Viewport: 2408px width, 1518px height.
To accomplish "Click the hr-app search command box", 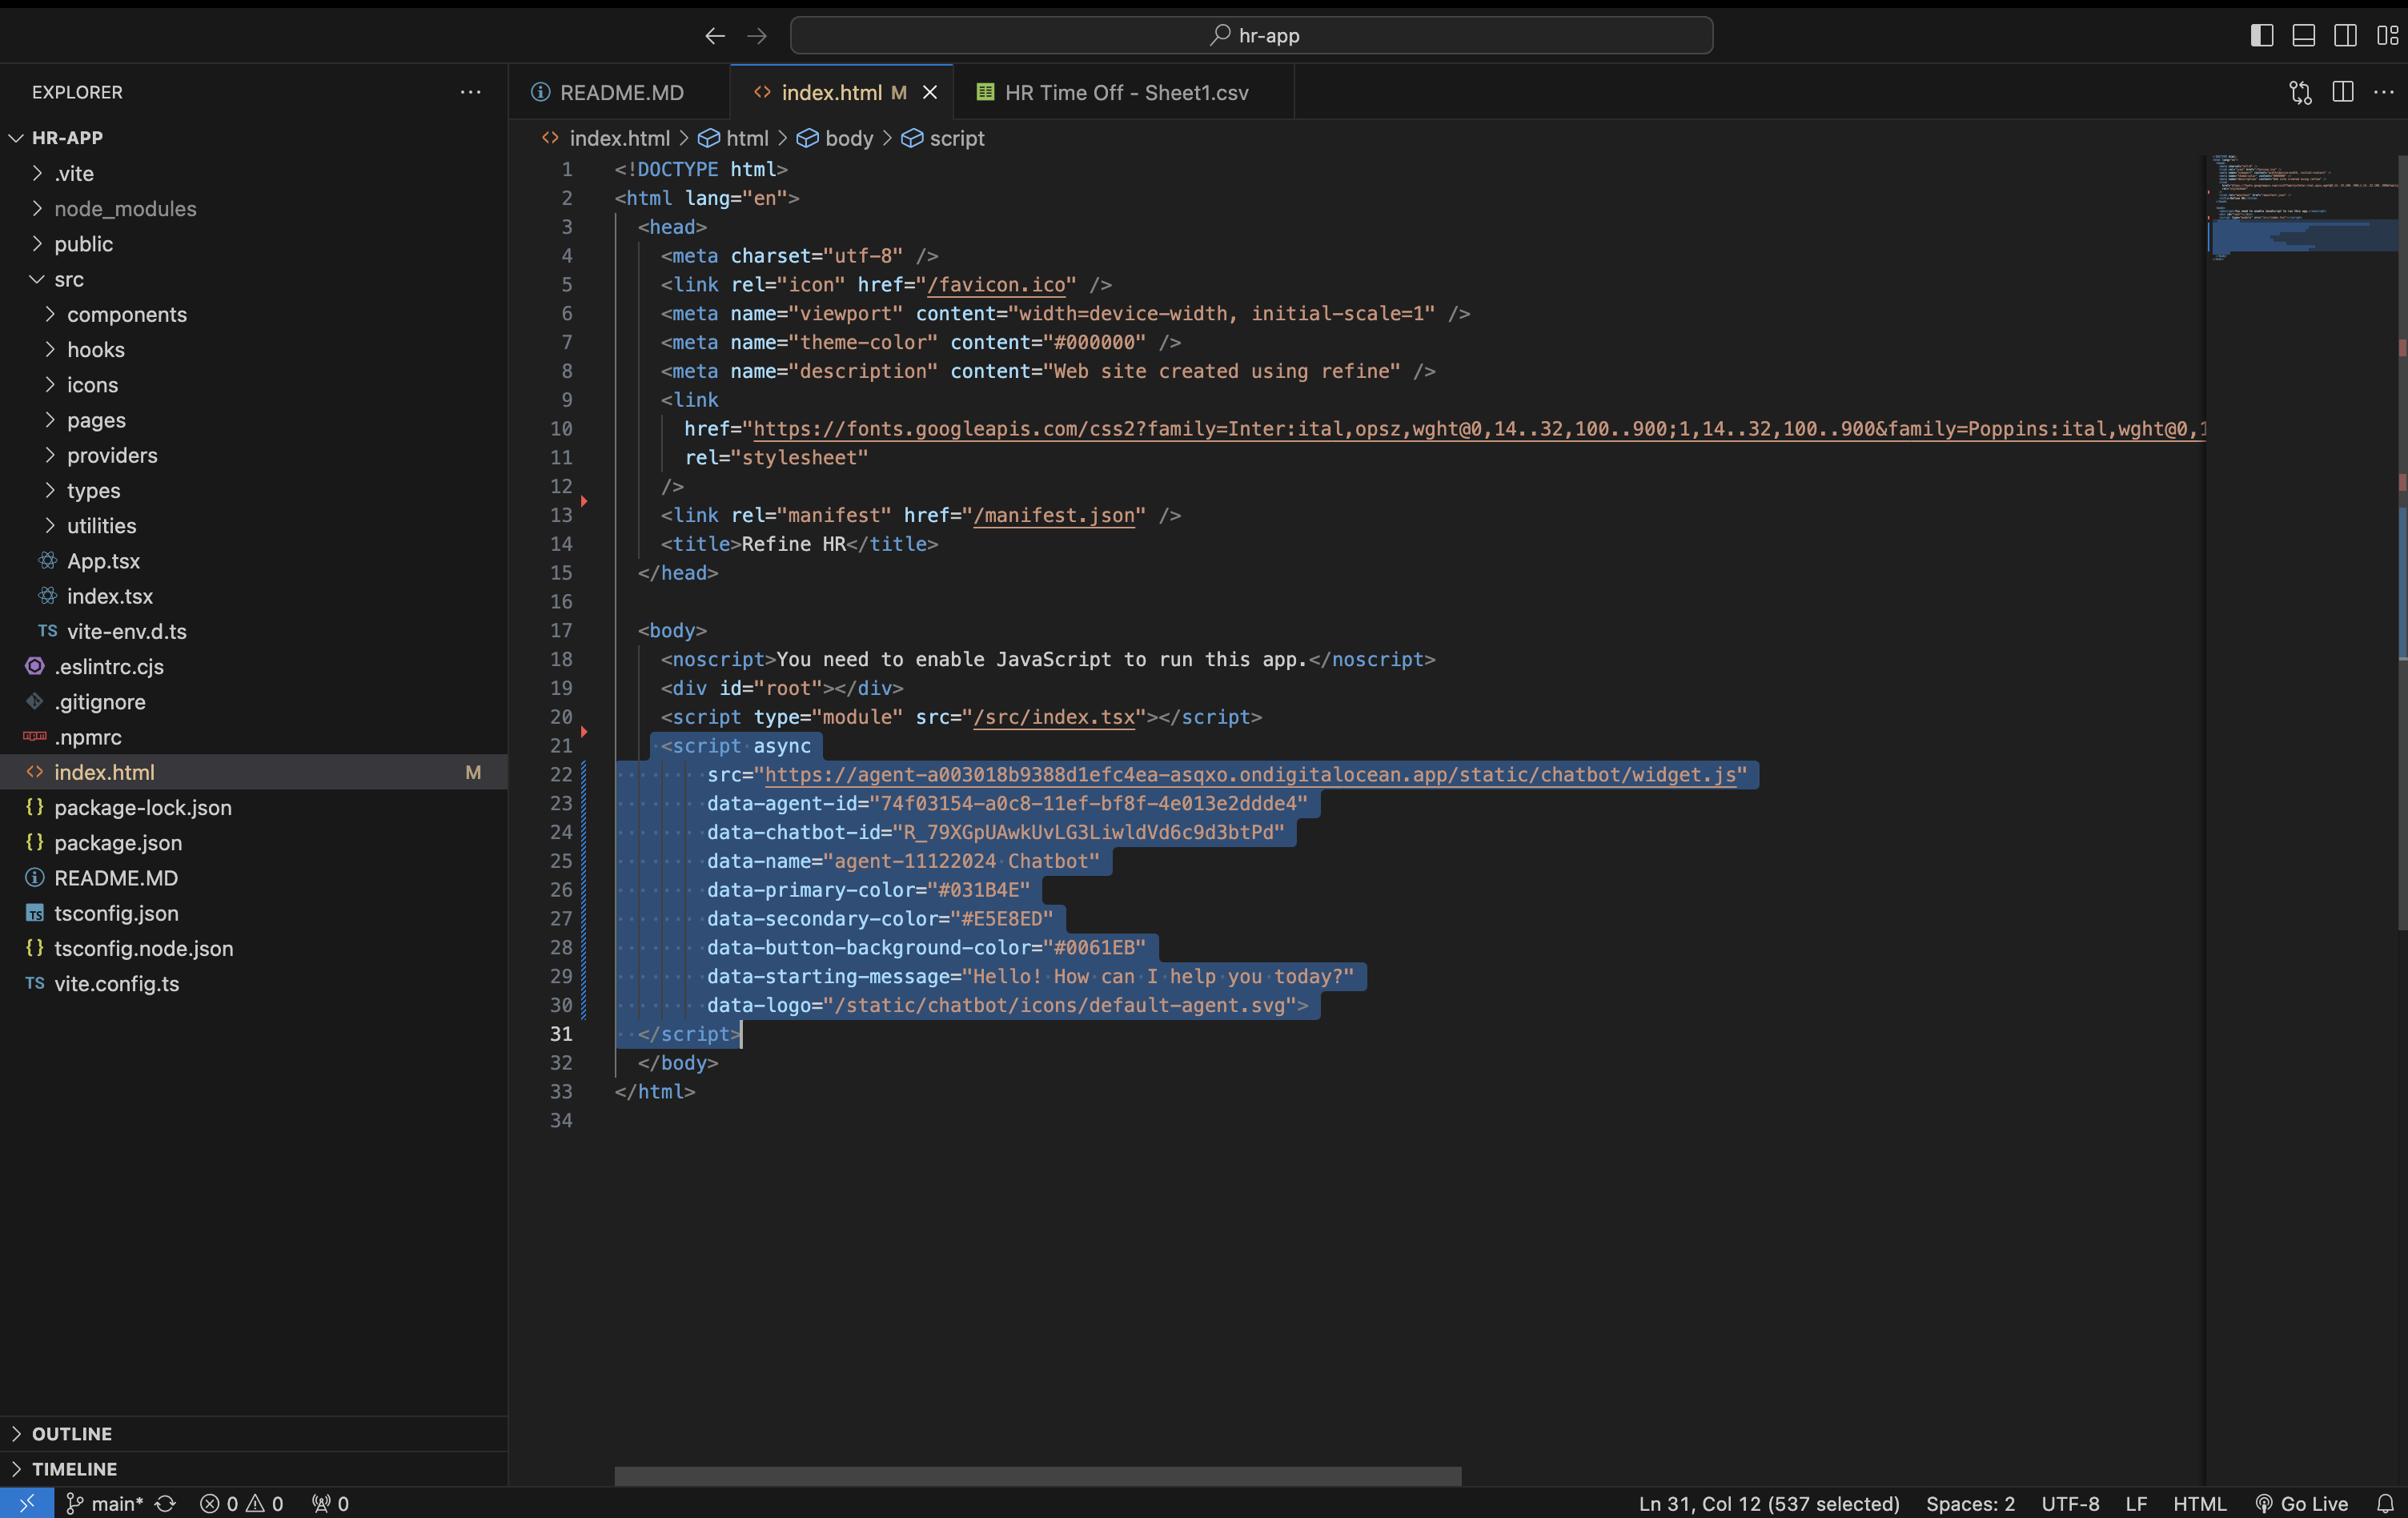I will 1251,36.
